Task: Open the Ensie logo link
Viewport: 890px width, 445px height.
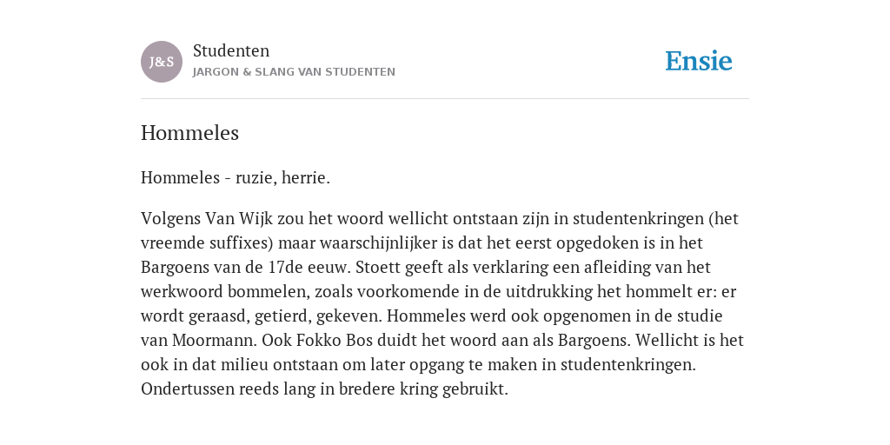Action: (x=698, y=61)
